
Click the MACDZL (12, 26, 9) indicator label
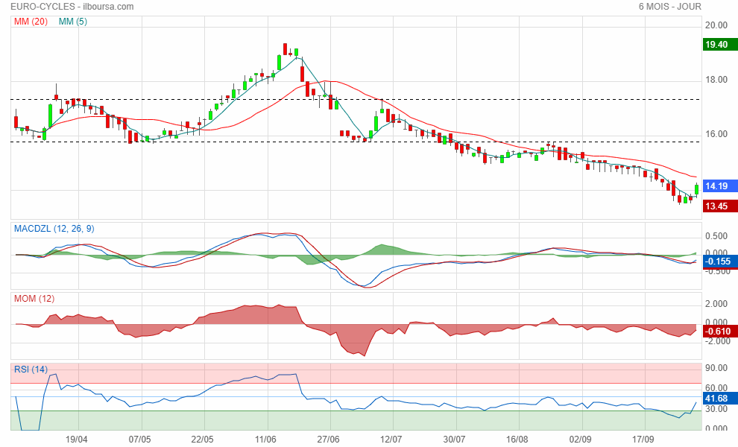click(54, 229)
